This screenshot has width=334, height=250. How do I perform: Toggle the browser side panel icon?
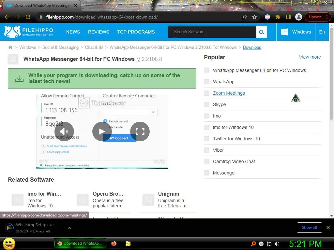coord(288,17)
